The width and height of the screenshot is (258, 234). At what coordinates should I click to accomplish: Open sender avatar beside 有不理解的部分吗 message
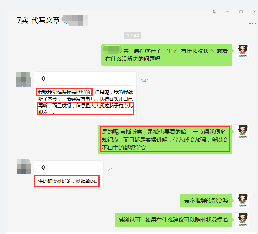tap(243, 200)
